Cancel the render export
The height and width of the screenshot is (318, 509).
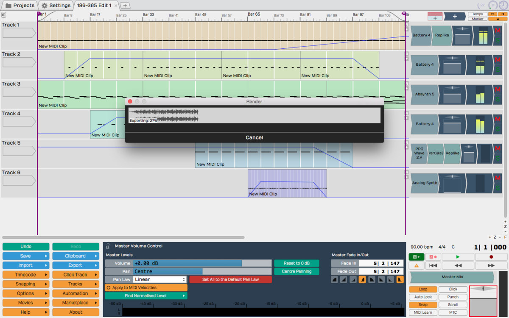click(x=254, y=137)
